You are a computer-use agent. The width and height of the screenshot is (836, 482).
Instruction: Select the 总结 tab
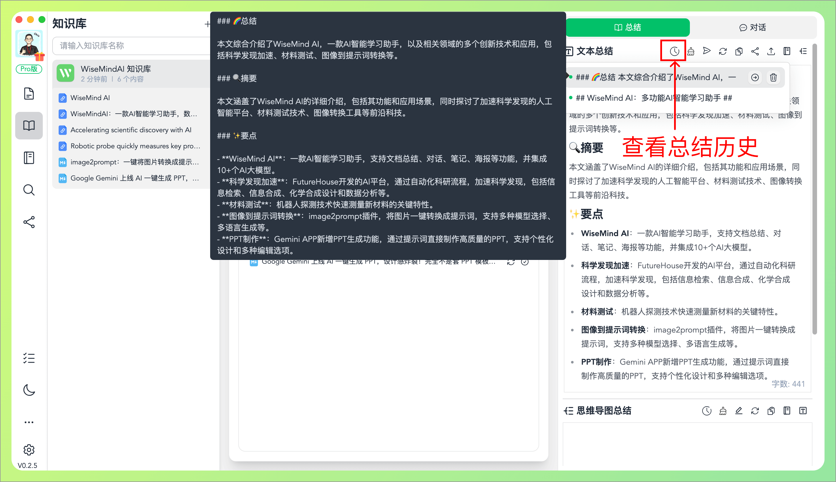pyautogui.click(x=627, y=27)
